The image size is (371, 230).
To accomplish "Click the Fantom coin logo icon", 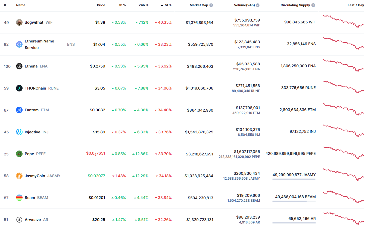I will click(19, 110).
